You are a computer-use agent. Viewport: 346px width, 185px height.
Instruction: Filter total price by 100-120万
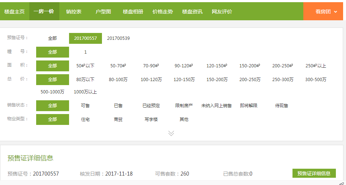tap(151, 80)
